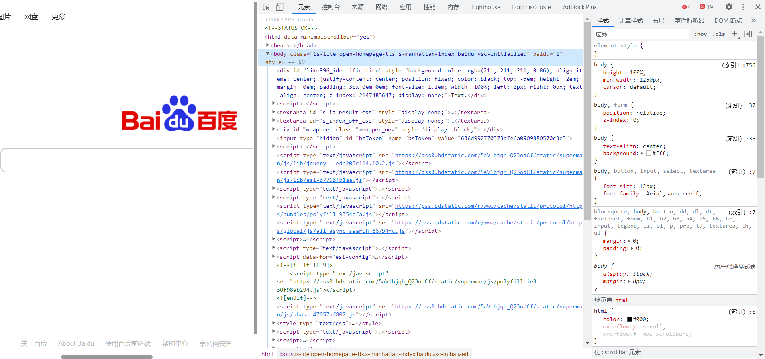Viewport: 765px width, 359px height.
Task: Open the 网络 (Network) tab
Action: coord(381,7)
